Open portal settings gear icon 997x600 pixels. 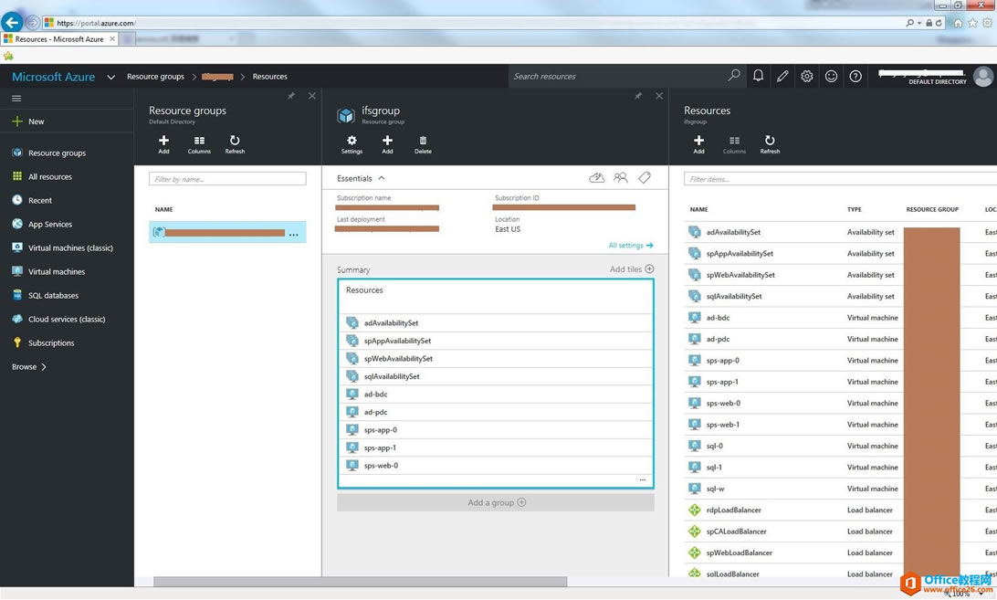click(x=807, y=77)
